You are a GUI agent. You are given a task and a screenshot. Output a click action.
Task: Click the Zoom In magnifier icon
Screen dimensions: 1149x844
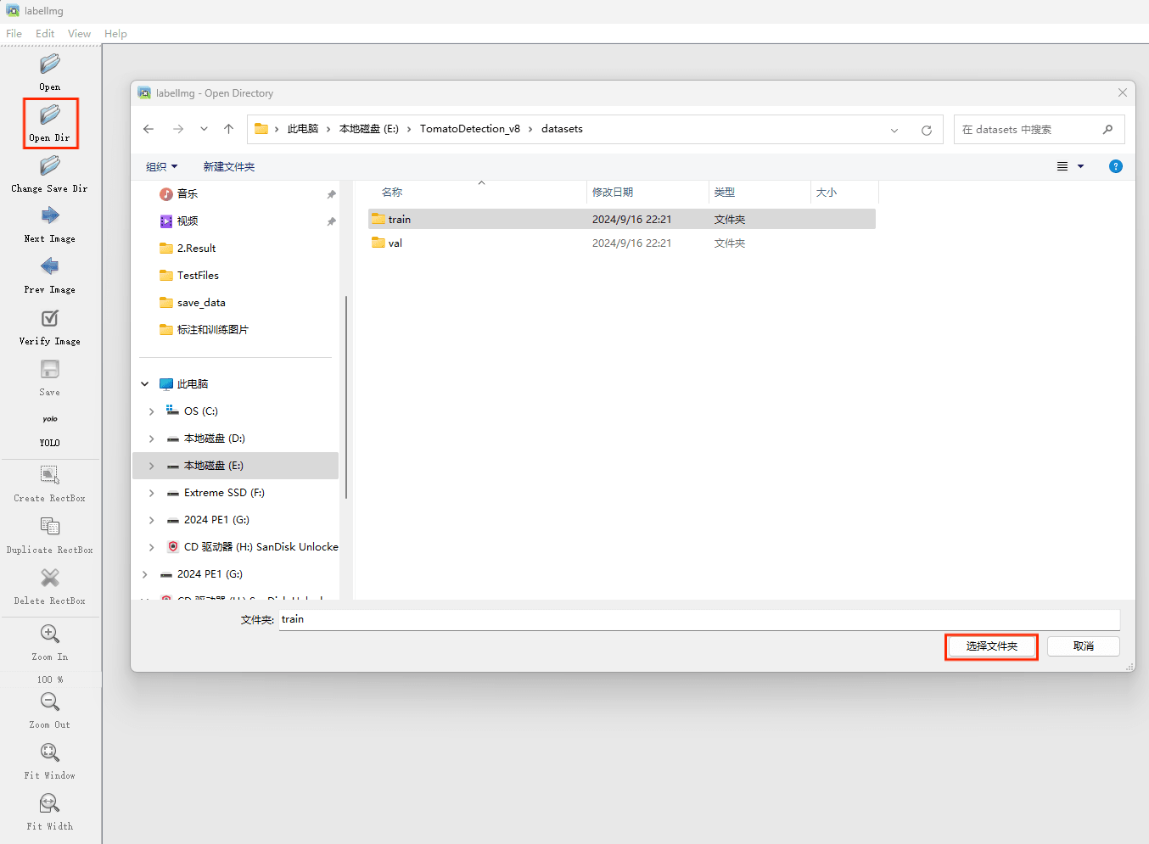[50, 634]
